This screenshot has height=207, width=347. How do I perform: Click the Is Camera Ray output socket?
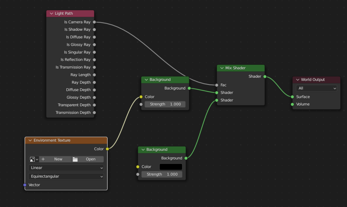point(95,22)
